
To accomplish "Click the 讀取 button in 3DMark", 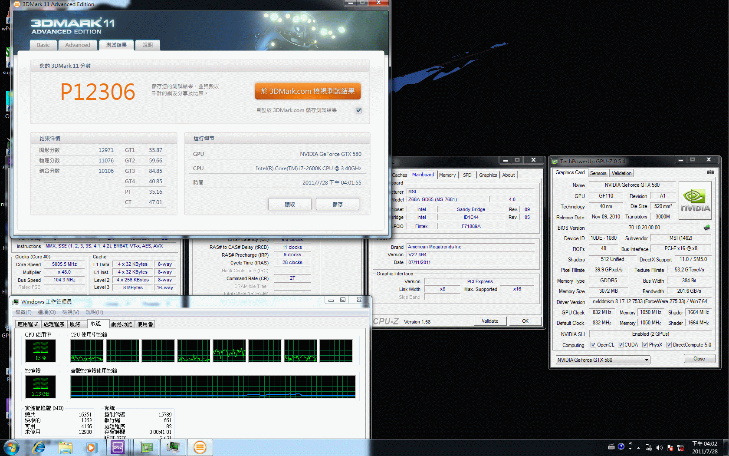I will [x=290, y=204].
